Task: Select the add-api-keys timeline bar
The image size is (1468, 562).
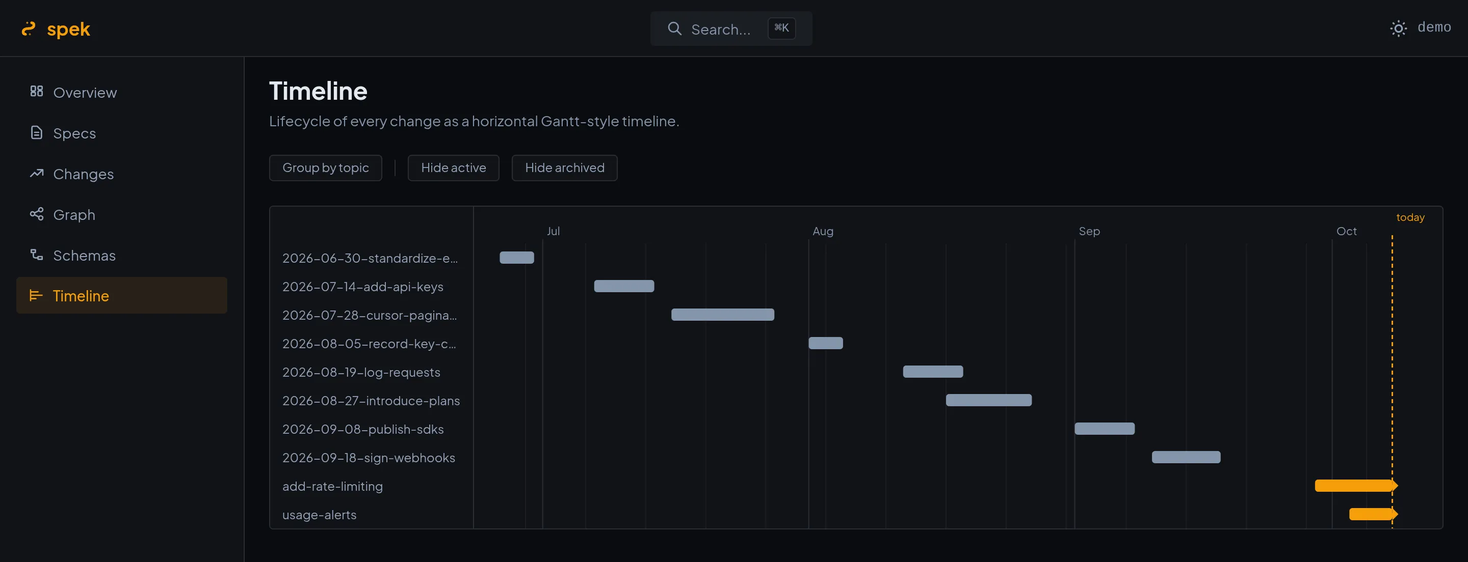Action: (x=624, y=286)
